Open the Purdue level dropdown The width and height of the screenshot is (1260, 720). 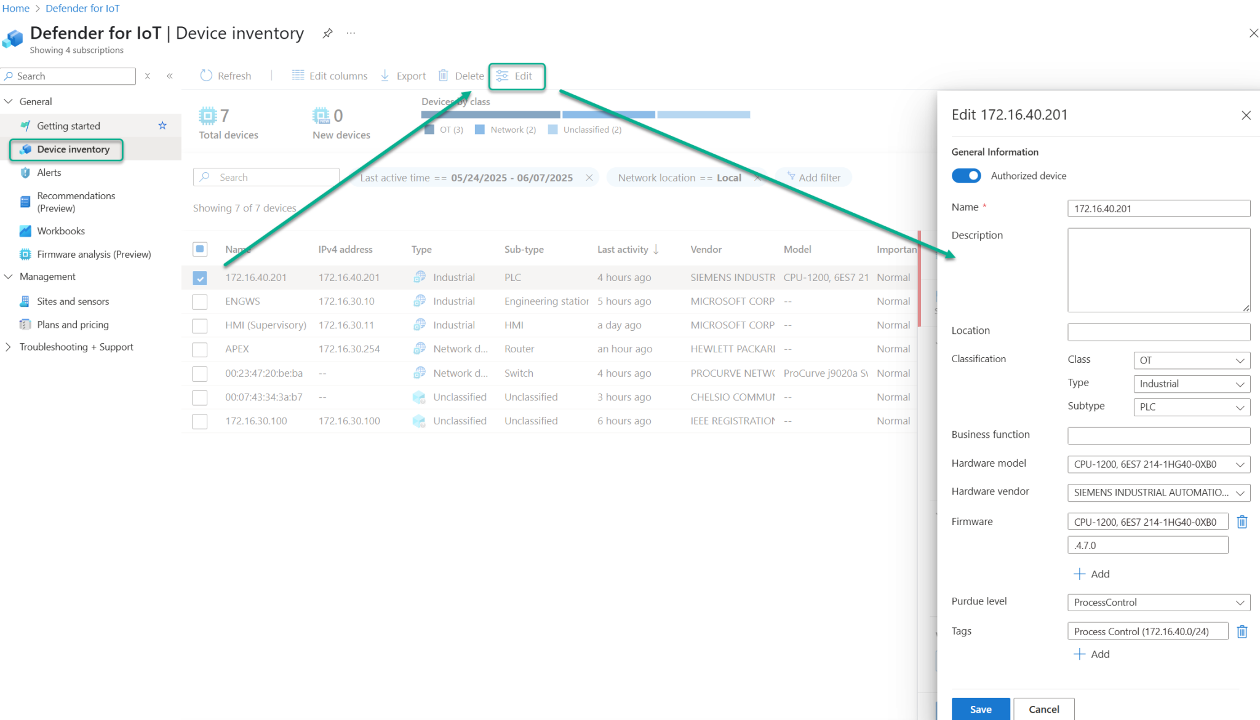[1158, 603]
